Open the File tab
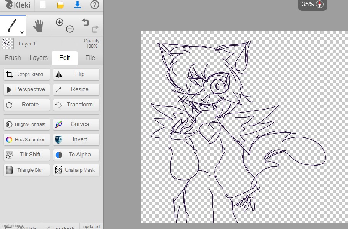 pos(90,58)
